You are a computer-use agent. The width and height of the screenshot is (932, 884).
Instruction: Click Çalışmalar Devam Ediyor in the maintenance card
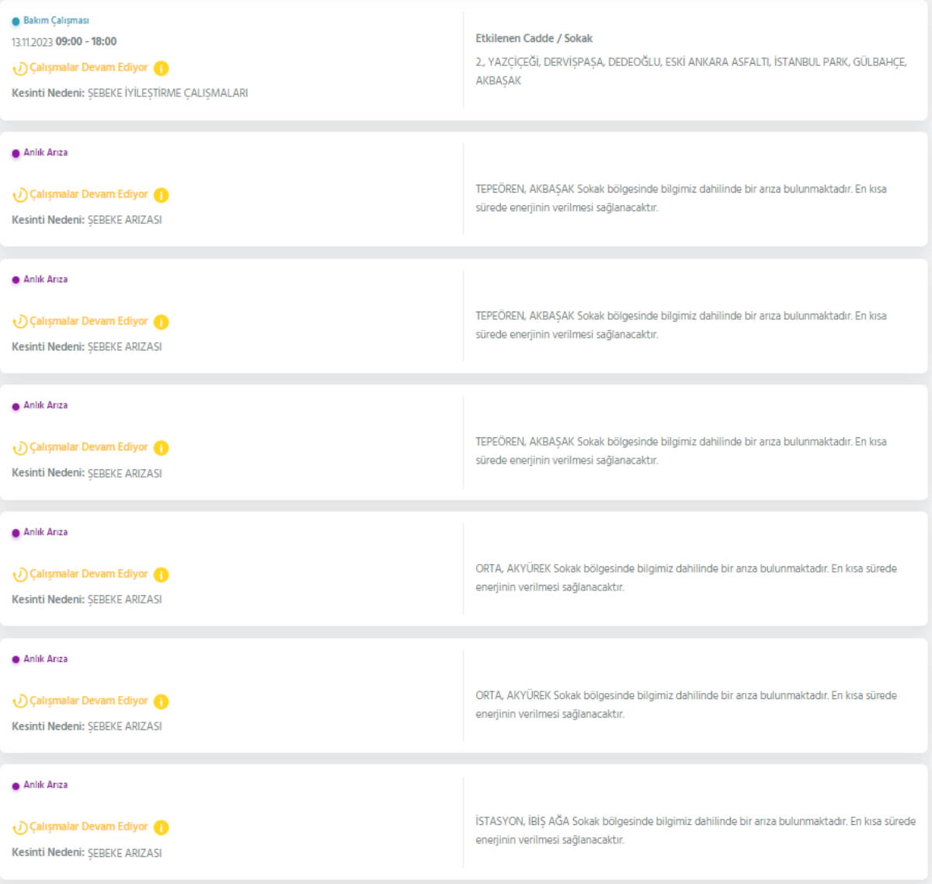point(89,68)
